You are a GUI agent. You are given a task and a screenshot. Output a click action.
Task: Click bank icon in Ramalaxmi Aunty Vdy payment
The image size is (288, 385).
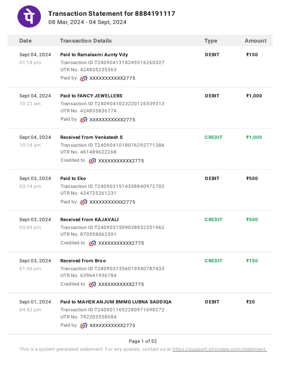(x=84, y=78)
